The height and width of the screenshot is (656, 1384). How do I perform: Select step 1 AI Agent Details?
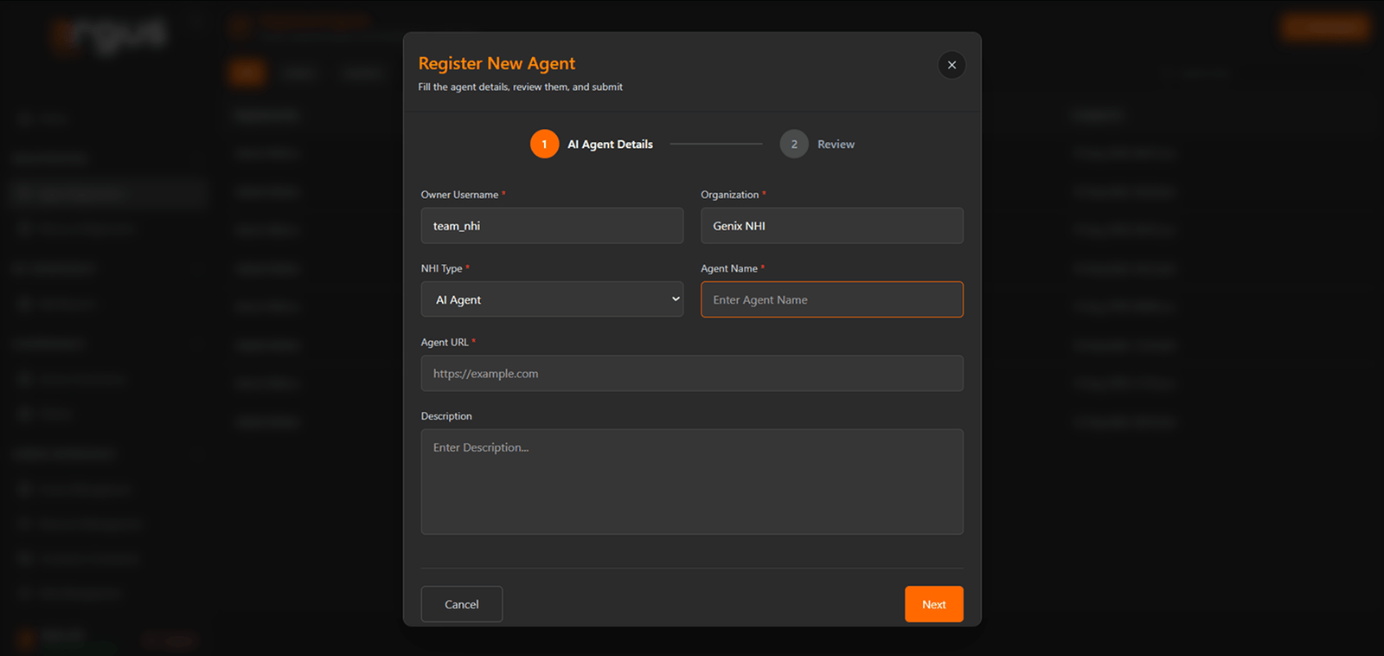click(592, 145)
